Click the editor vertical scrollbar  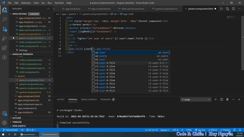(242, 43)
